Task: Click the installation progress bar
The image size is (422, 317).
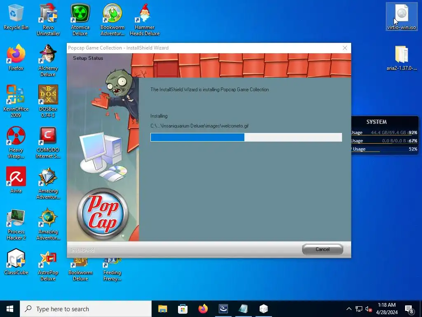Action: coord(246,137)
